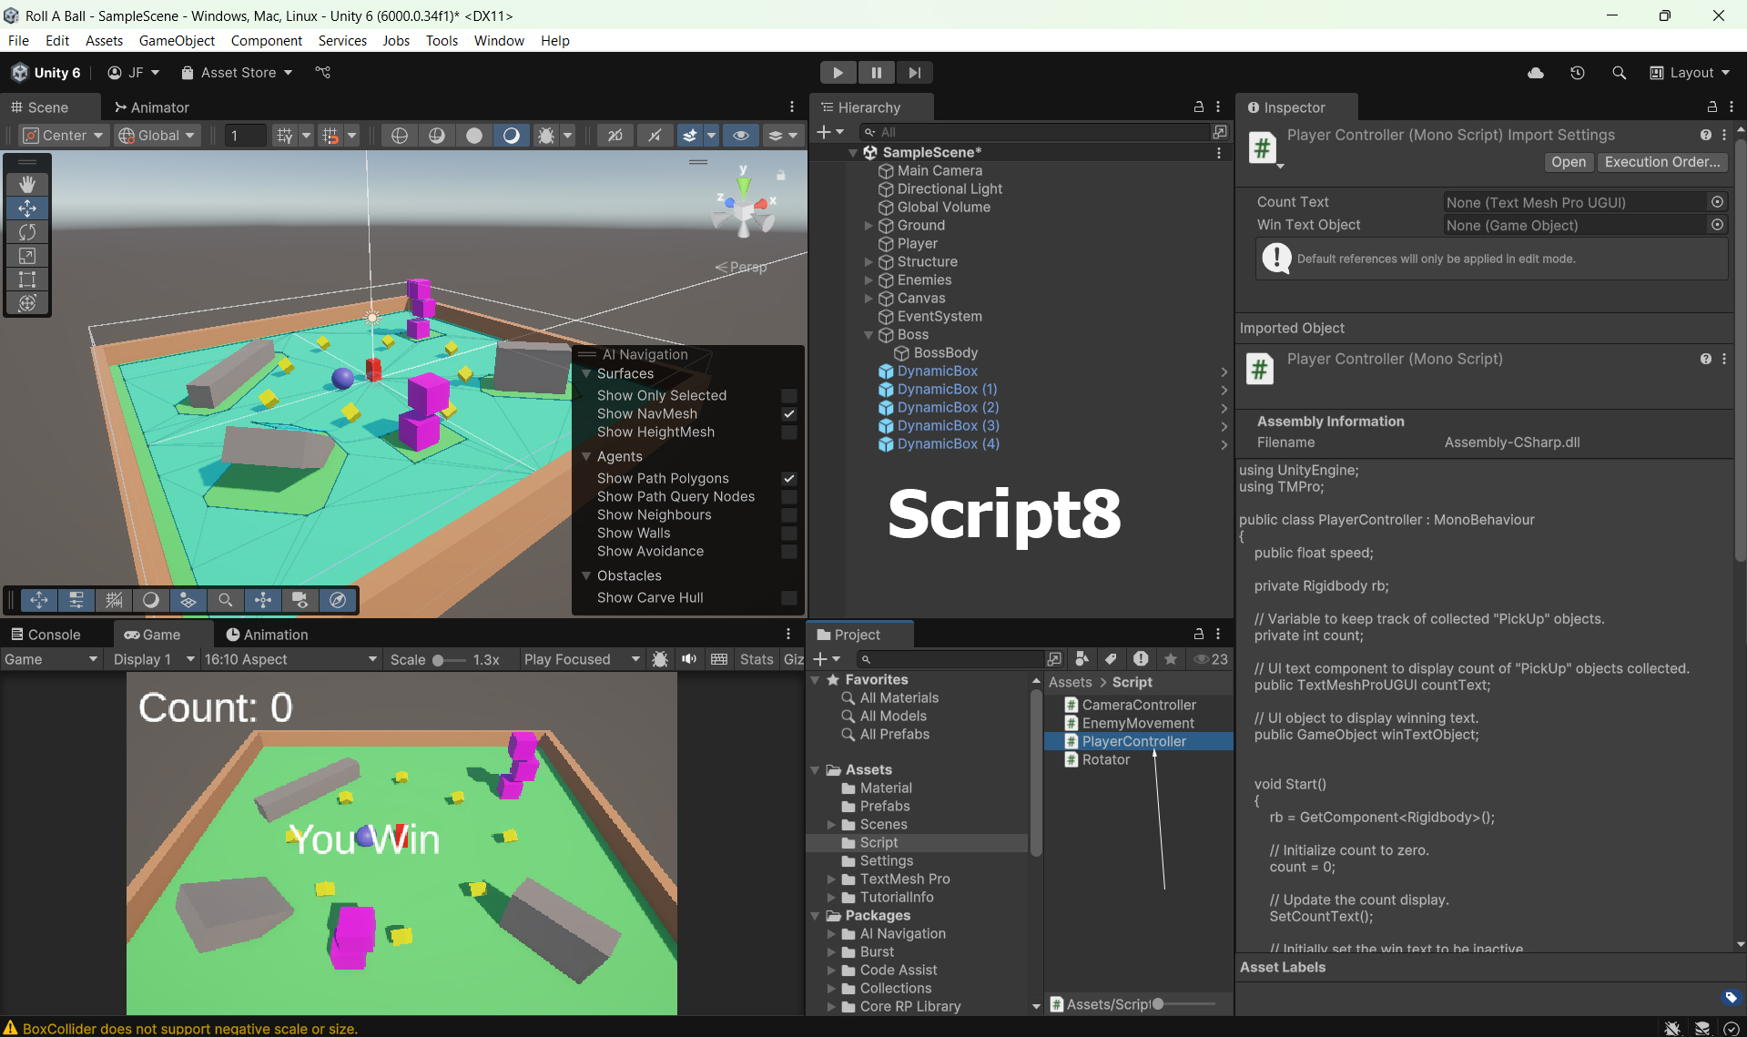The image size is (1747, 1037).
Task: Click the Execution Order button
Action: tap(1661, 162)
